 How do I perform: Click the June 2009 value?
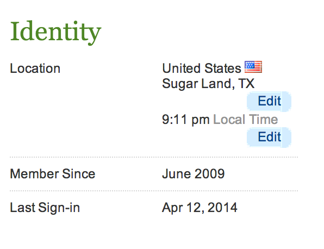point(193,174)
